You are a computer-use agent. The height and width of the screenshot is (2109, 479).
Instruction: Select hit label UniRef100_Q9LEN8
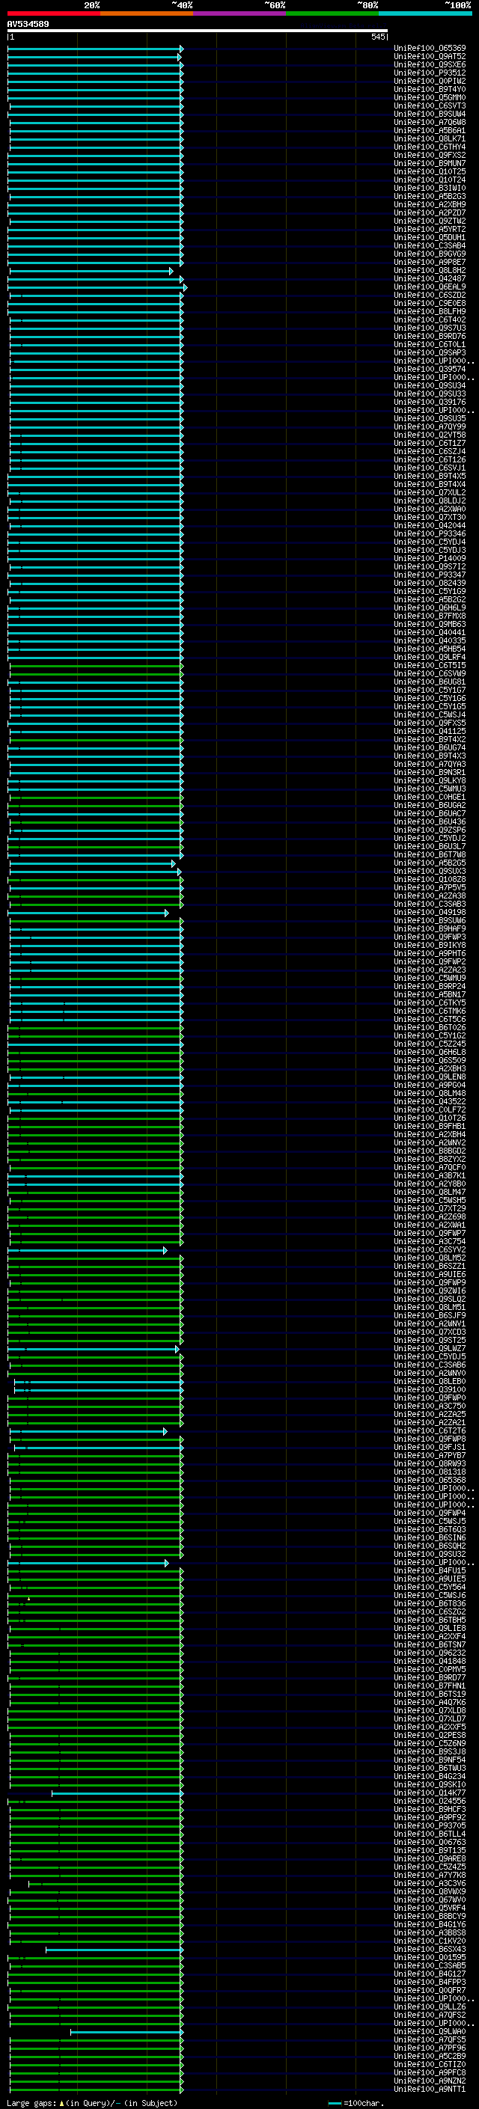click(x=430, y=1077)
